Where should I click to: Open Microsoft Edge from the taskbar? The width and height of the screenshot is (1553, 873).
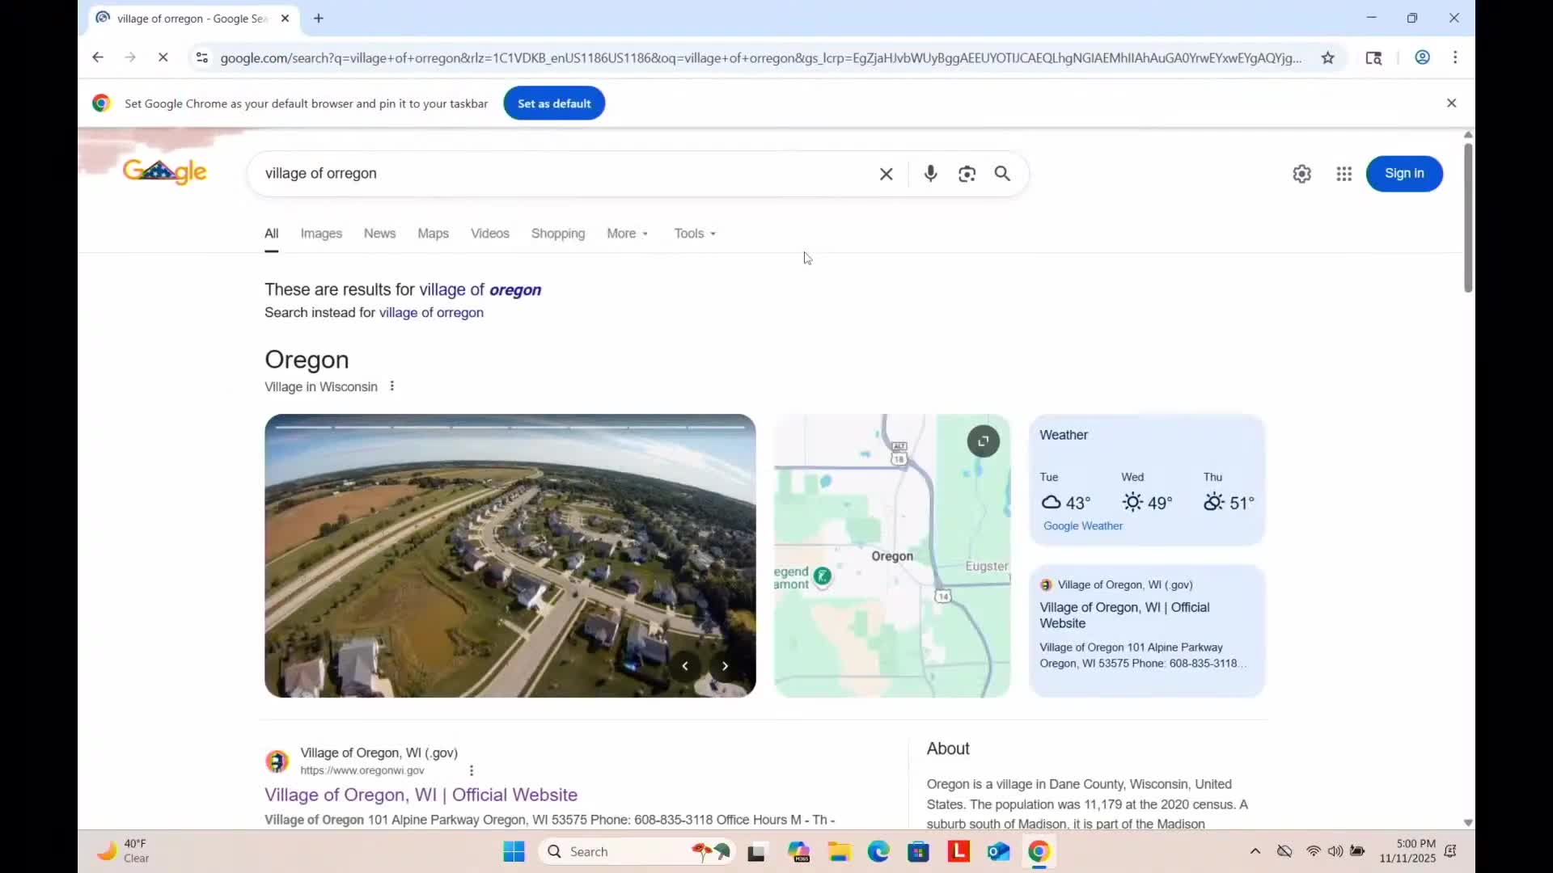(878, 851)
